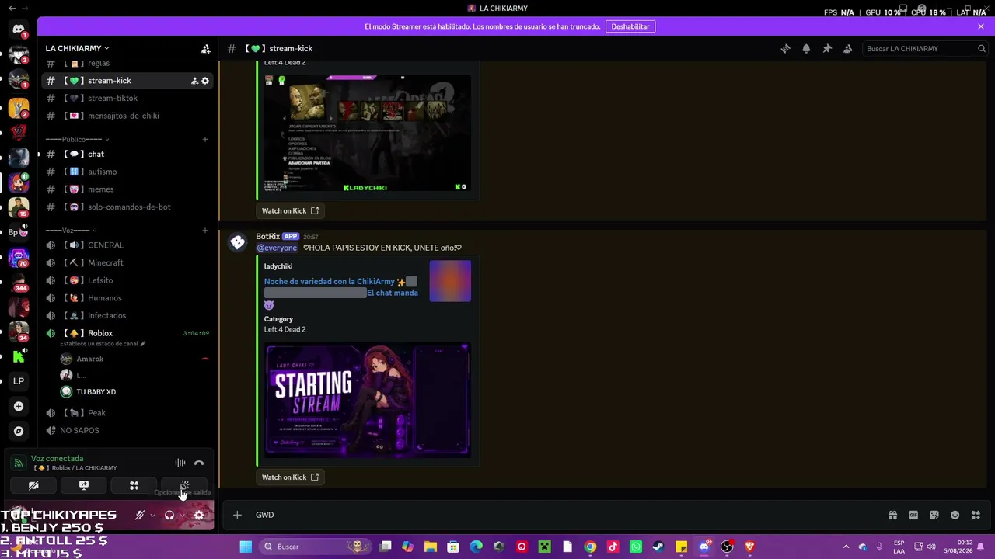Select TU BABY XD in voice channel
Viewport: 995px width, 559px height.
(134, 392)
